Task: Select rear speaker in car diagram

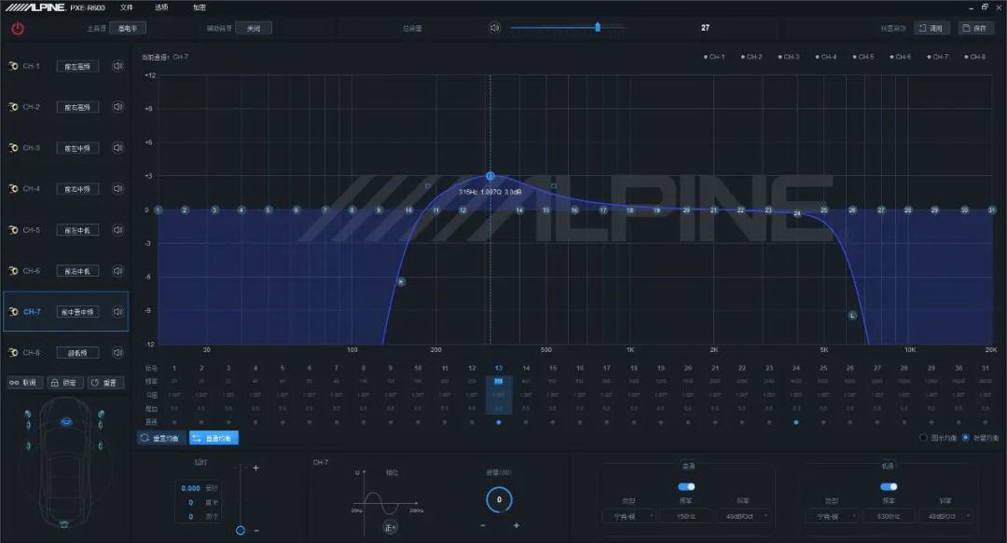Action: 63,524
